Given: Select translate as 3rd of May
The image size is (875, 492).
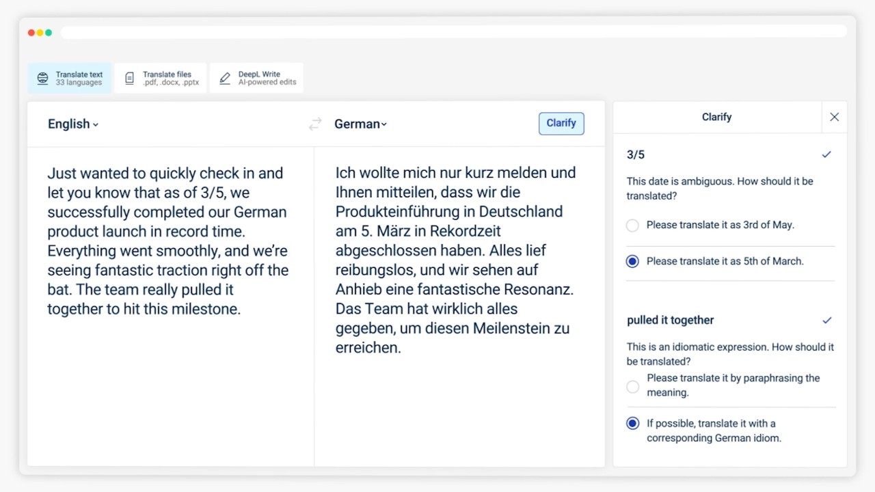Looking at the screenshot, I should (x=633, y=225).
